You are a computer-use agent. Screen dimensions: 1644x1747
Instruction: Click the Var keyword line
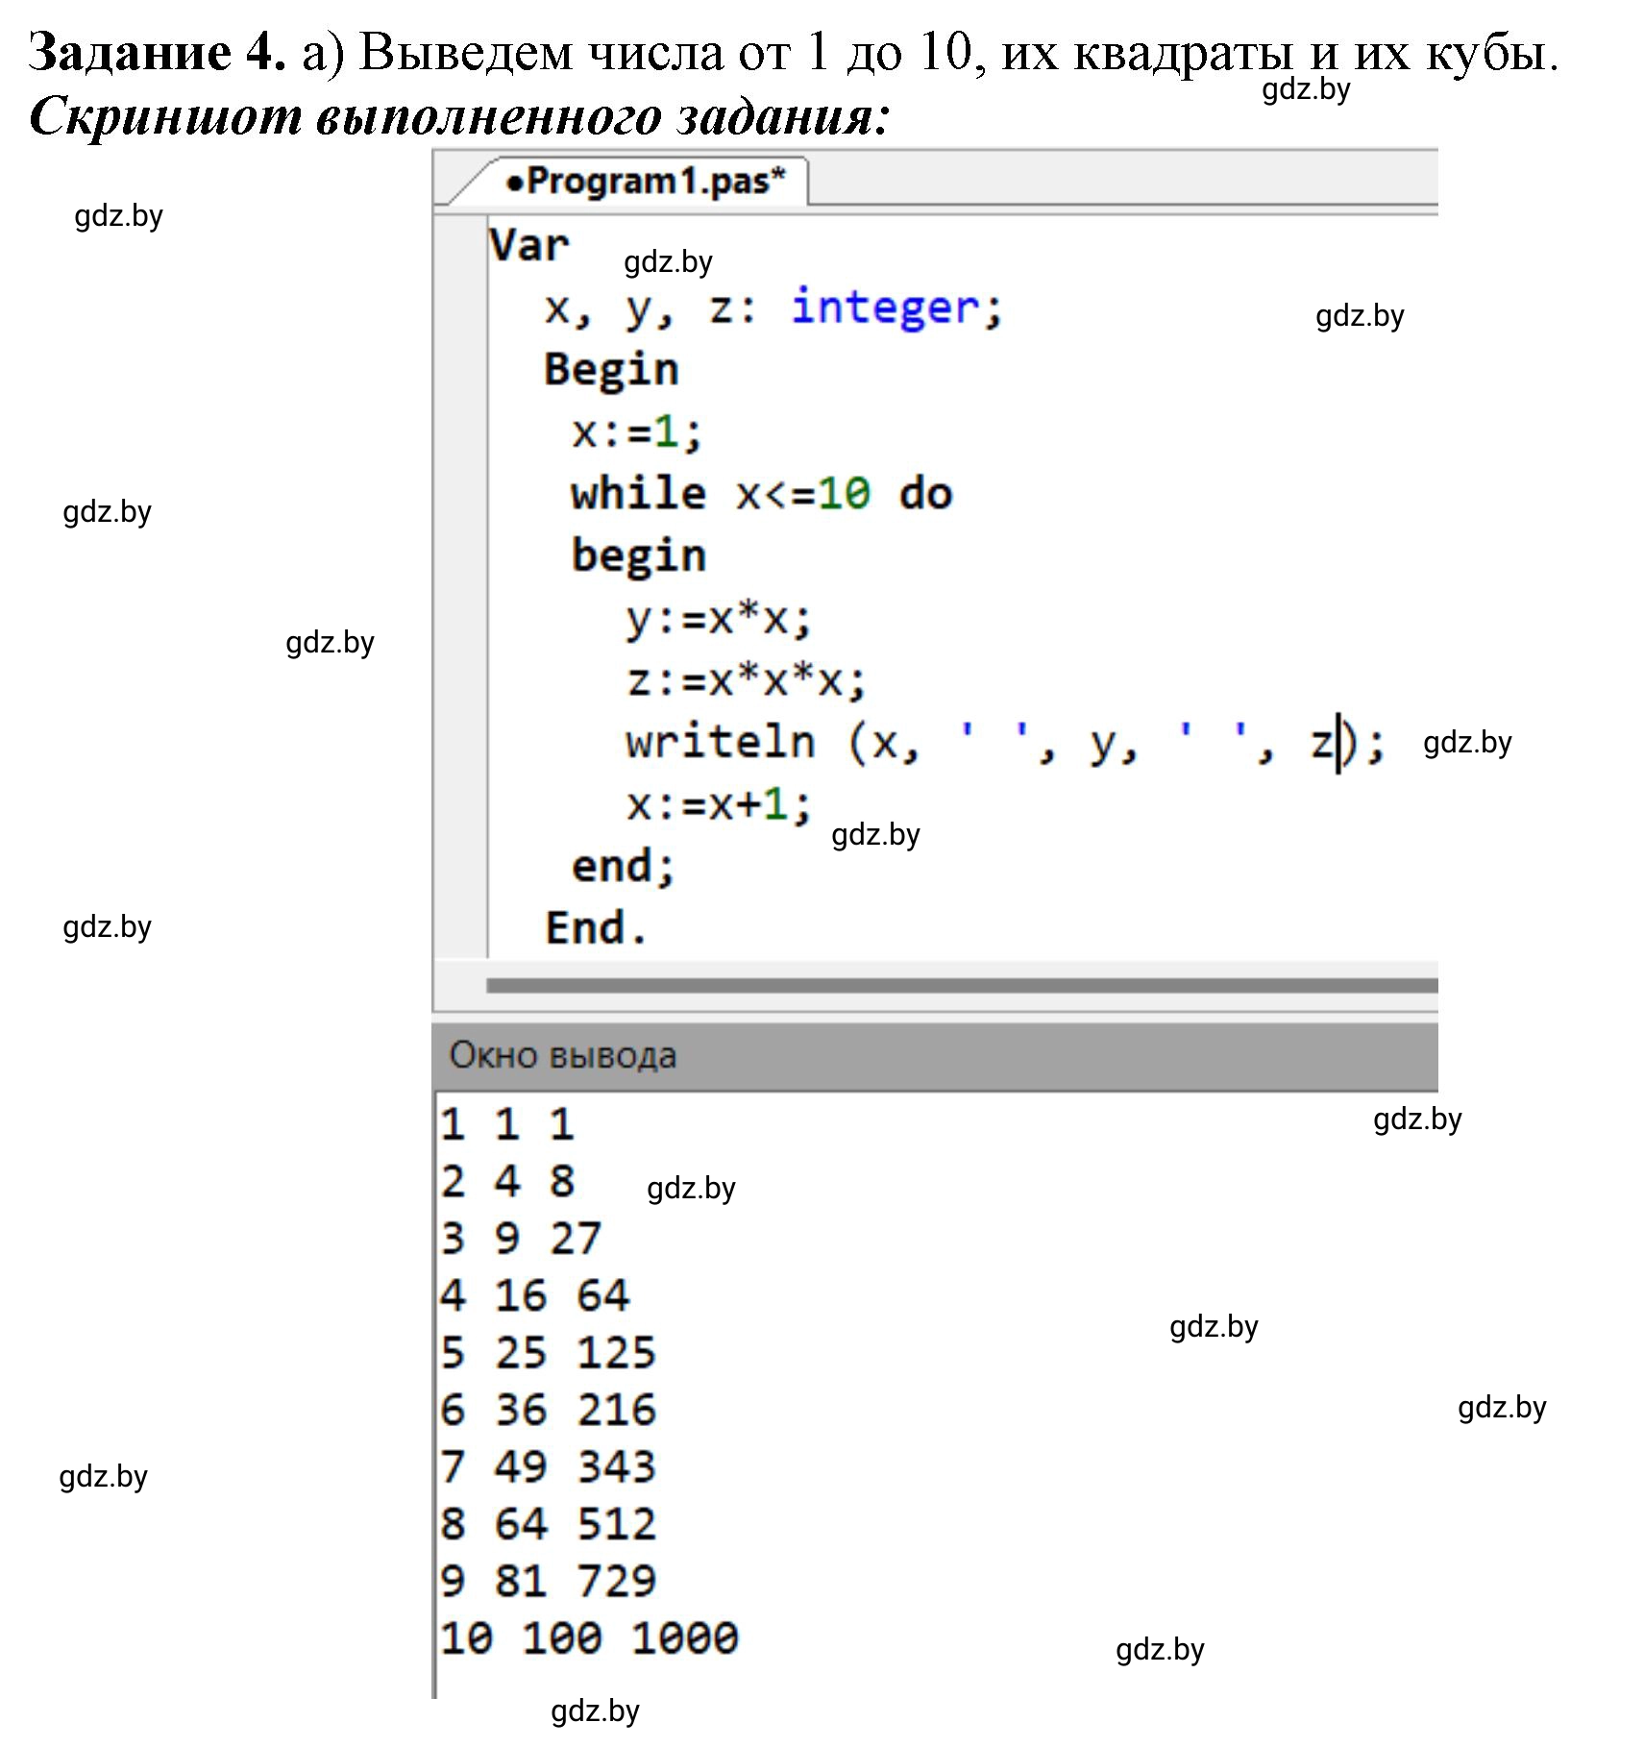point(529,245)
